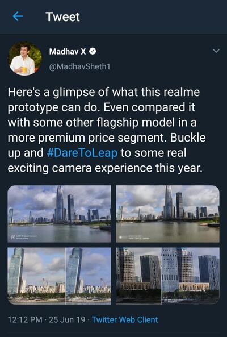Open right half of glass tower comparison photo
Viewport: 227px width, 337px height.
(88, 276)
